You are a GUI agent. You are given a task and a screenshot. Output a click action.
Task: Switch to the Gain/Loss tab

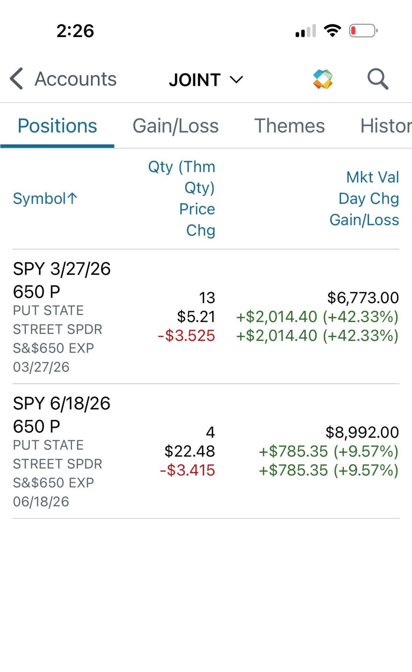[175, 126]
